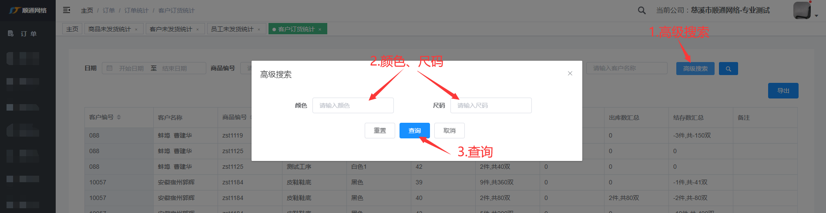Close the 高级搜索 dialog with X
826x213 pixels.
[x=570, y=73]
